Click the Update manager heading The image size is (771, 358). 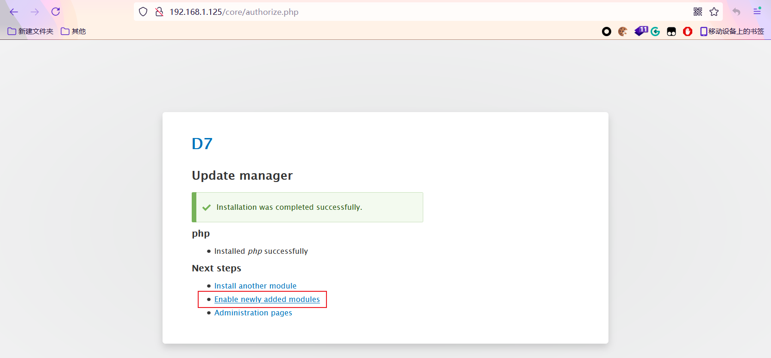(242, 176)
